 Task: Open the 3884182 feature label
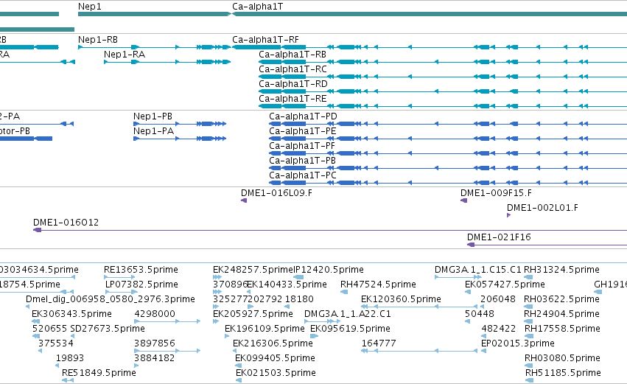tap(154, 359)
